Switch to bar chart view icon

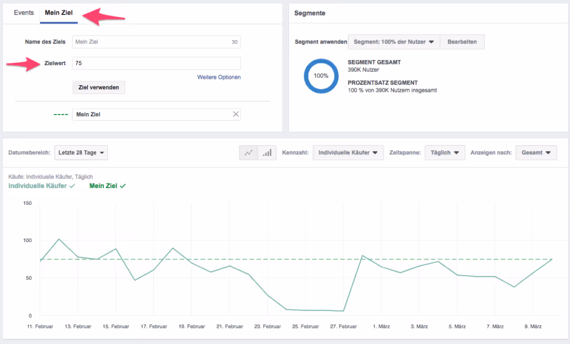coord(267,153)
